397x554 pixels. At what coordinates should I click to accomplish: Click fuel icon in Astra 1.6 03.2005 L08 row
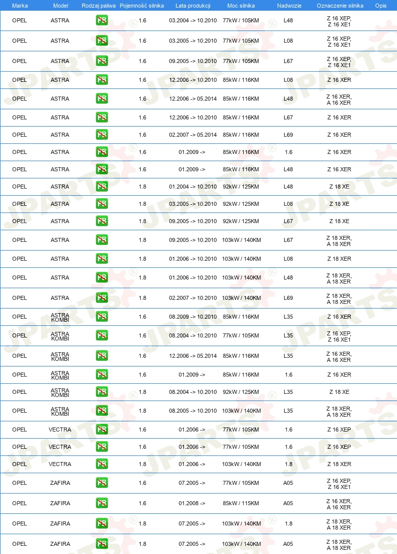point(102,41)
